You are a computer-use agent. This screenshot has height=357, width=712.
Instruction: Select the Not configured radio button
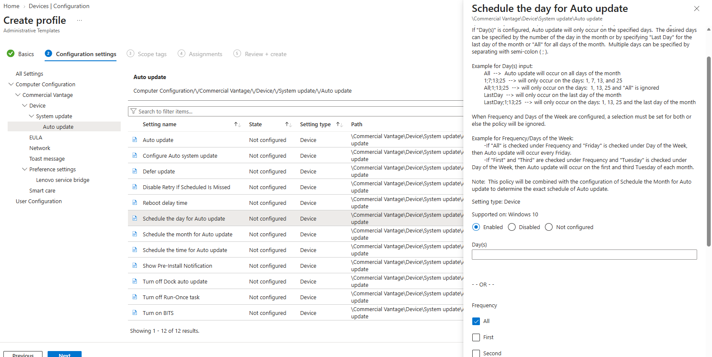(x=549, y=227)
